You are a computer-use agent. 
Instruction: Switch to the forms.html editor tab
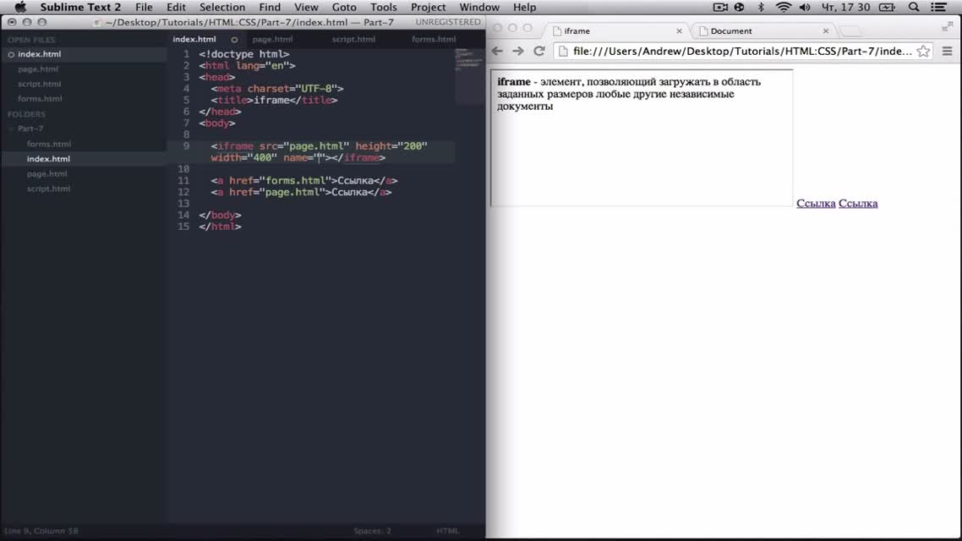tap(434, 39)
